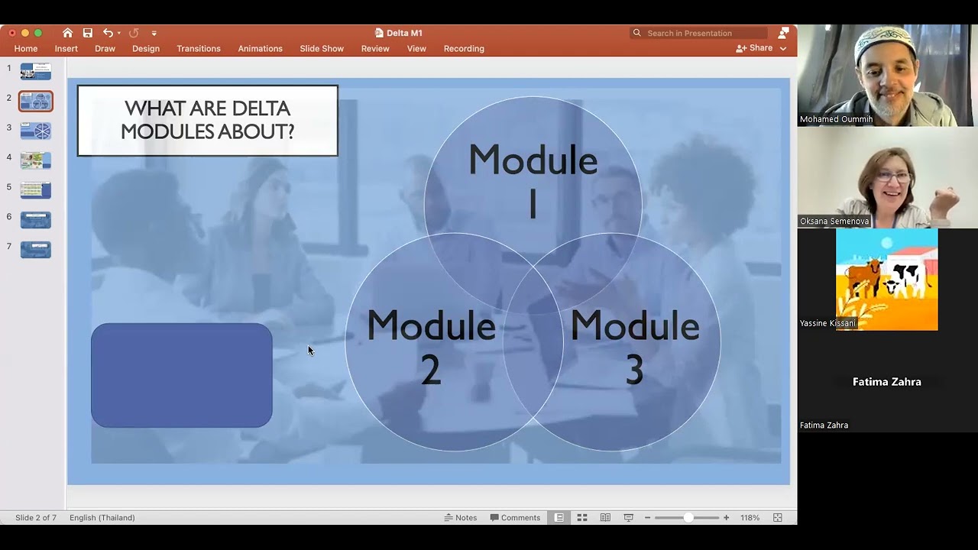Click the 'Slide 2 of 7' status text
The width and height of the screenshot is (978, 550).
coord(36,518)
